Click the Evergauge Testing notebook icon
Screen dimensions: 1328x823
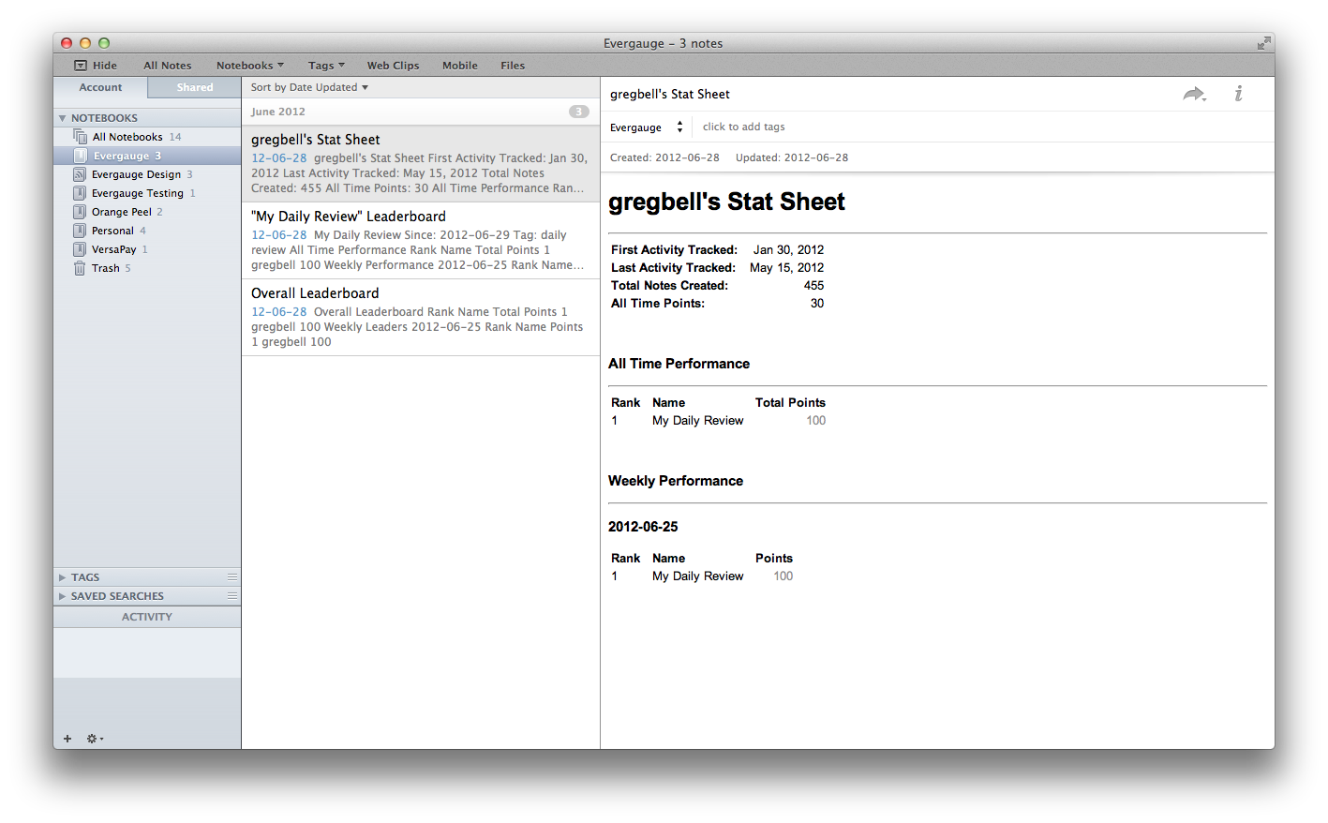[80, 193]
